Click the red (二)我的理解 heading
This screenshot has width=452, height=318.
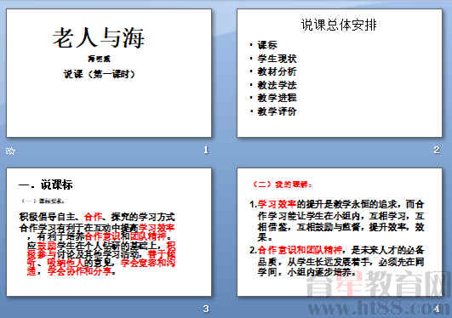tap(282, 185)
